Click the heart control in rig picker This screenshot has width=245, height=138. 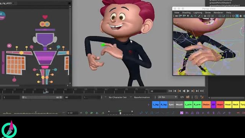click(45, 17)
